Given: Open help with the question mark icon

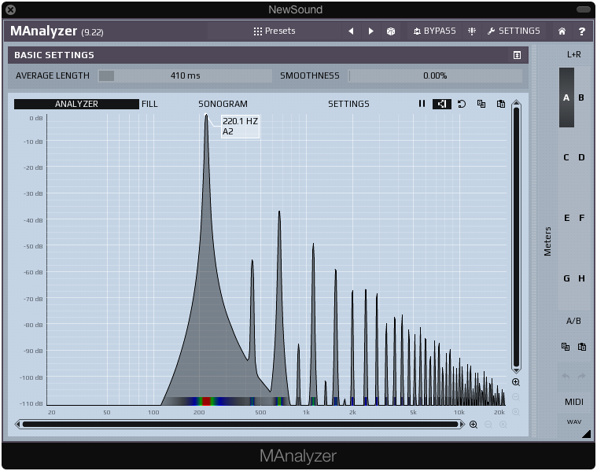Looking at the screenshot, I should [582, 31].
